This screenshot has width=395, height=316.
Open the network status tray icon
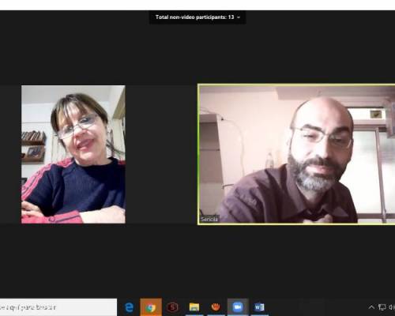click(382, 307)
